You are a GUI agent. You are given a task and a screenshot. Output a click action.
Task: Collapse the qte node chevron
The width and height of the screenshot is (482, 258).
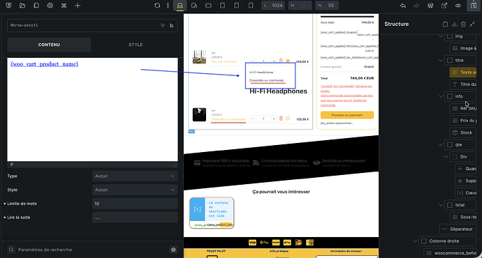(x=441, y=145)
